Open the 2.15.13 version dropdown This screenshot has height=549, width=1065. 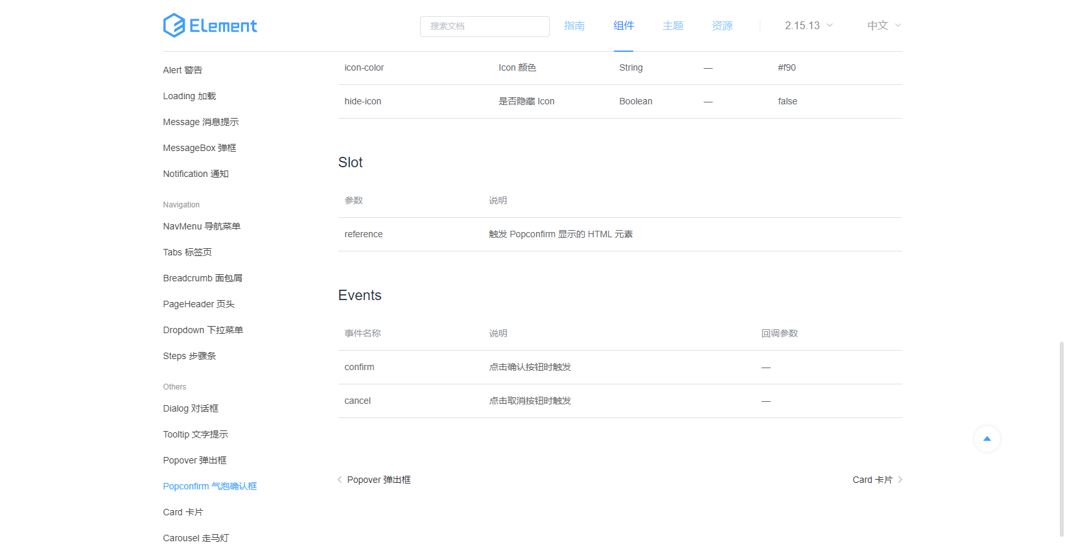click(808, 26)
